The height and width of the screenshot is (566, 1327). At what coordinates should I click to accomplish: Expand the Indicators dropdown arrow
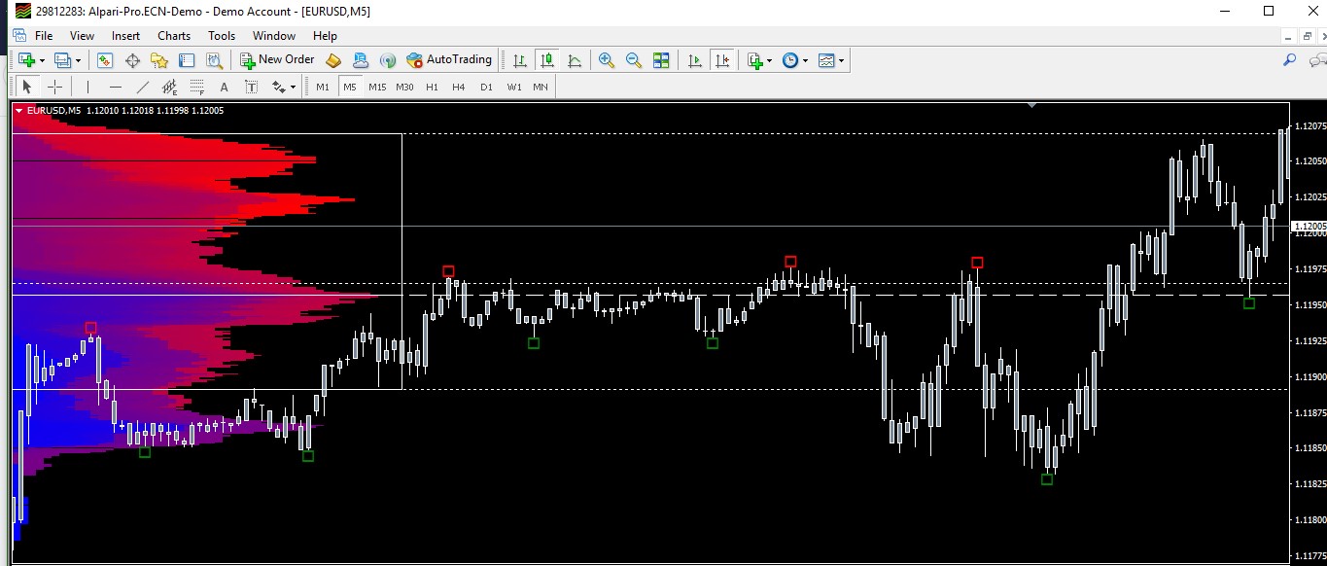pyautogui.click(x=770, y=60)
